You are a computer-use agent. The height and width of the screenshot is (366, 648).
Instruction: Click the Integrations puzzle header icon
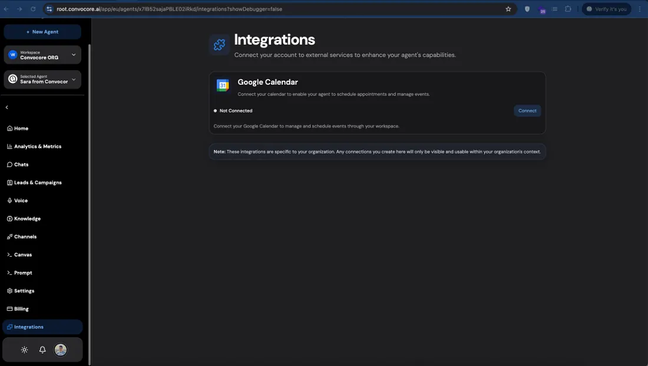[x=220, y=45]
